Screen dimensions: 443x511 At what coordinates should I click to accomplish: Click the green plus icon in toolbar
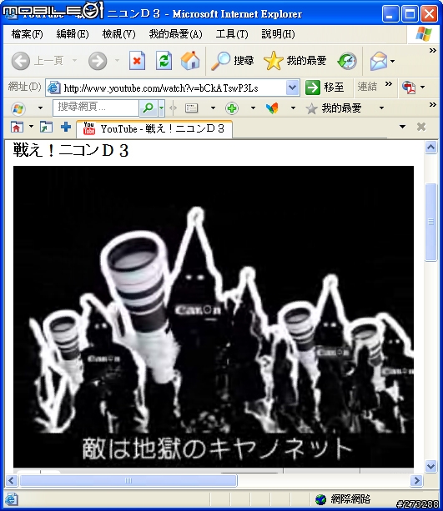[232, 108]
